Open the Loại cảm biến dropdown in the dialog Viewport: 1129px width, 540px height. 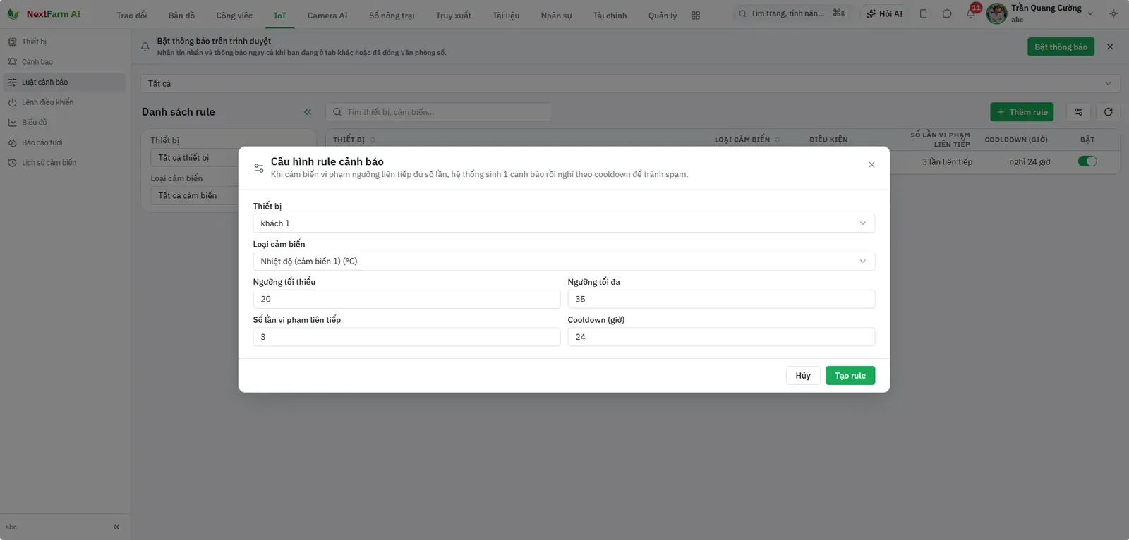coord(564,262)
